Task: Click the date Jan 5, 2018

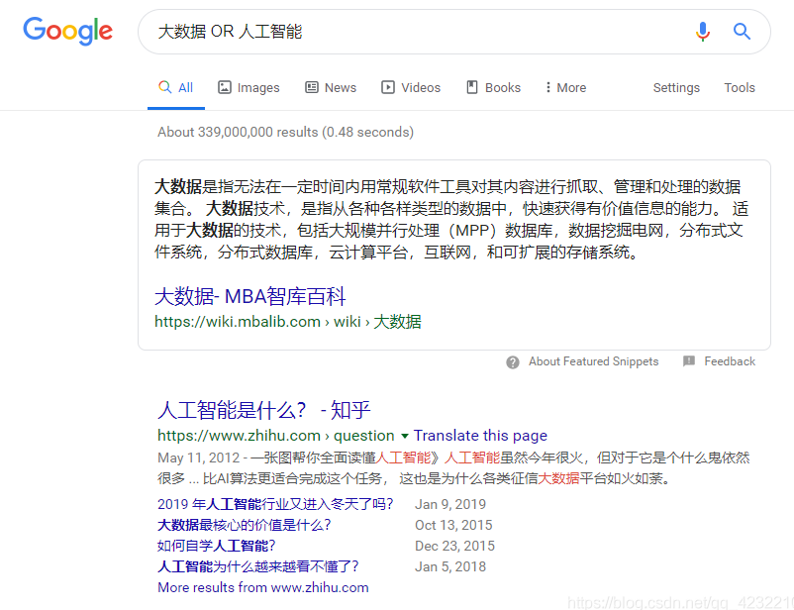Action: point(450,566)
